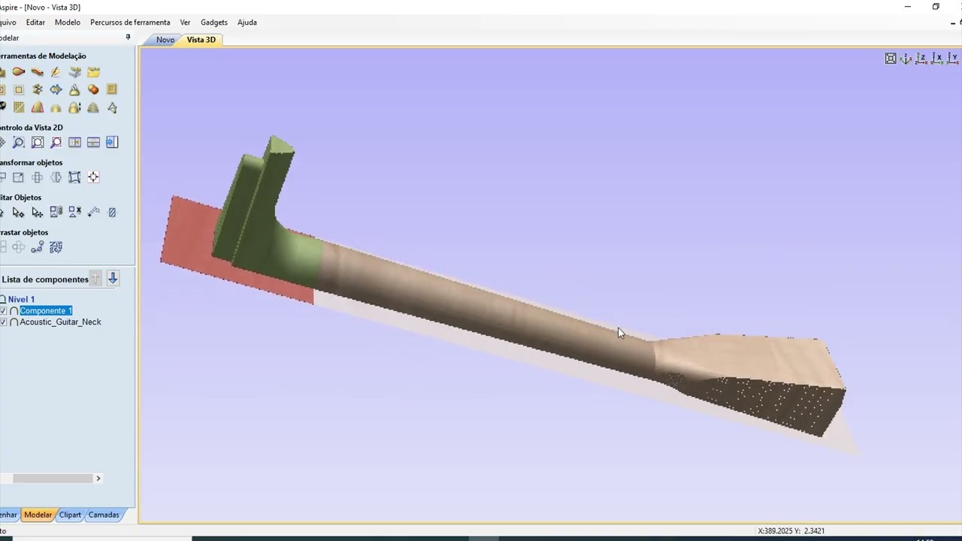Click the nesting text icon
The width and height of the screenshot is (962, 541).
tap(56, 247)
